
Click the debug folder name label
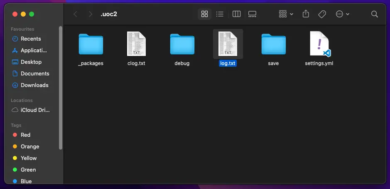[182, 63]
